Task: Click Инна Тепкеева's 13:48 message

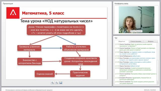Action: click(x=135, y=59)
